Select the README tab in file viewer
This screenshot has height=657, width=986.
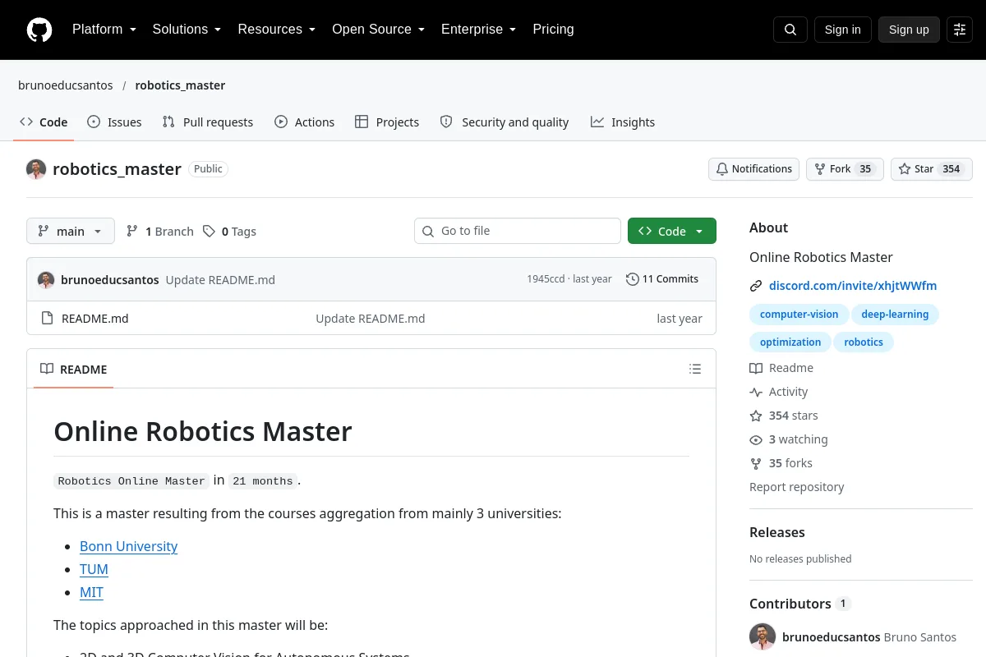(x=74, y=370)
